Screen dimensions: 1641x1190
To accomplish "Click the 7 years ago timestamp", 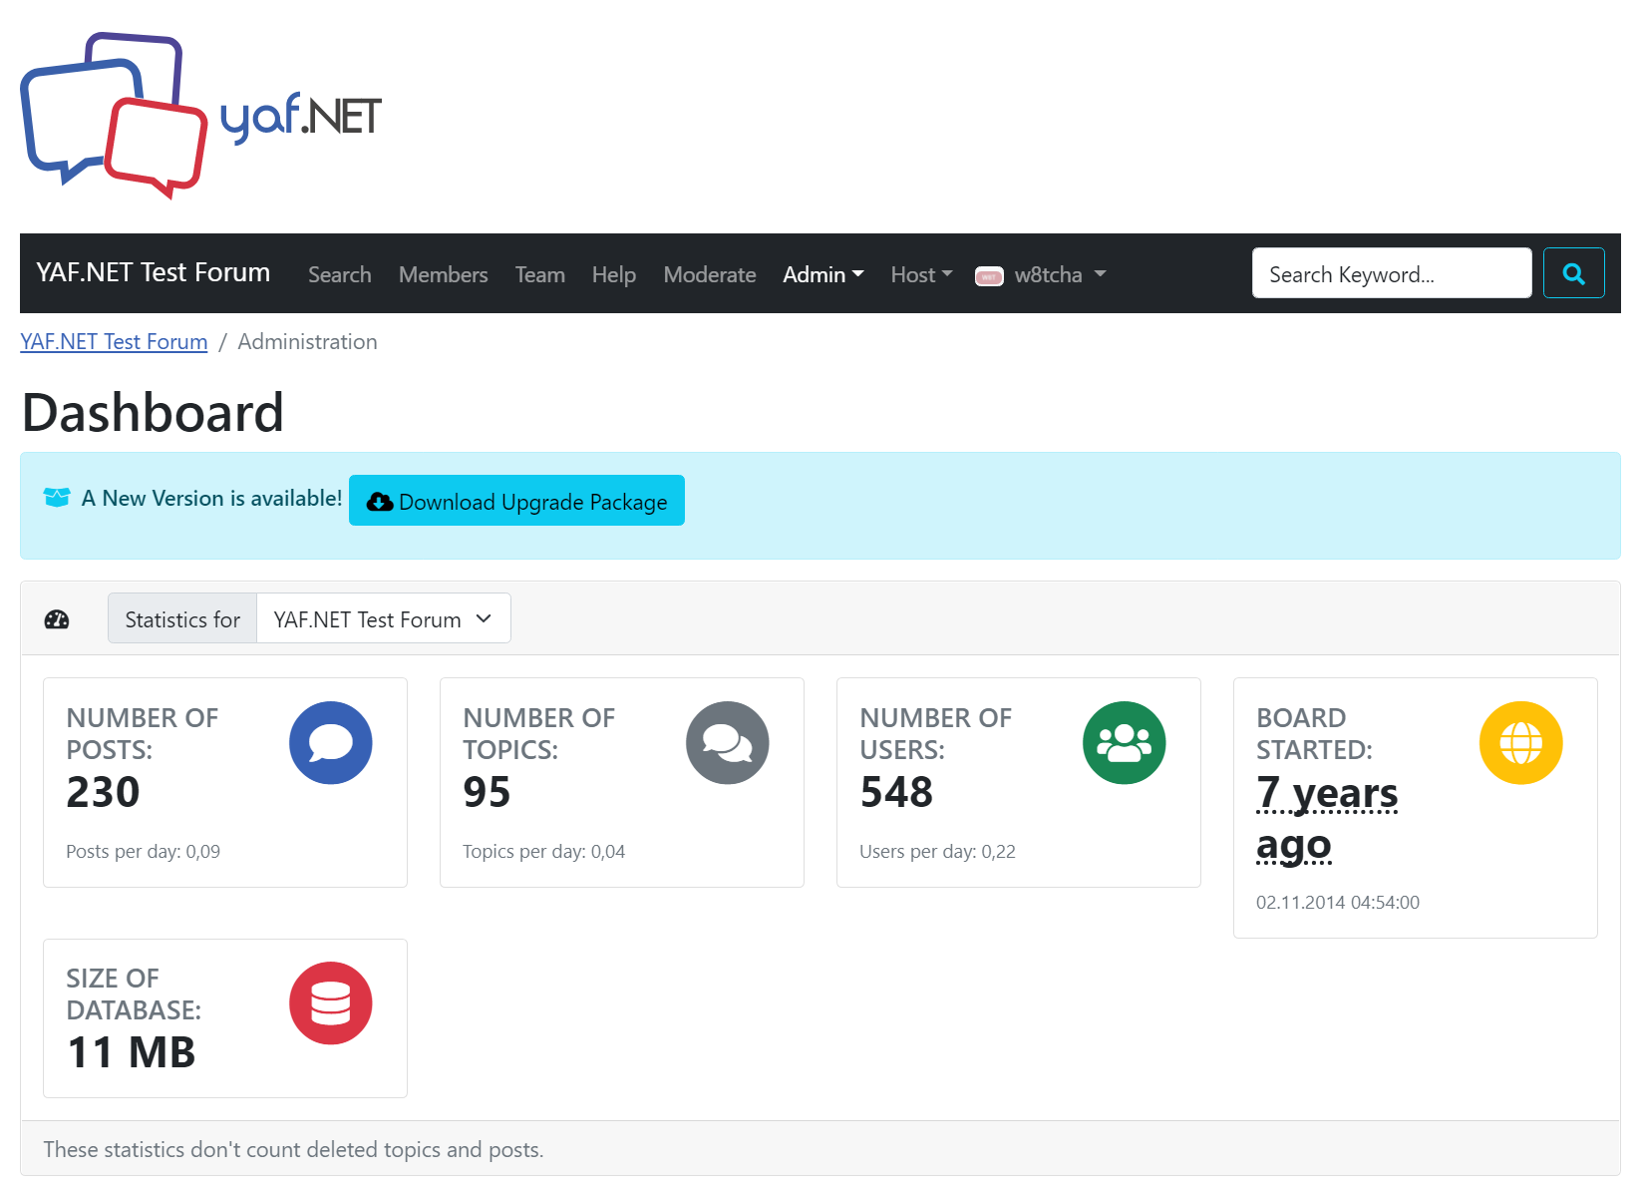I will 1327,819.
